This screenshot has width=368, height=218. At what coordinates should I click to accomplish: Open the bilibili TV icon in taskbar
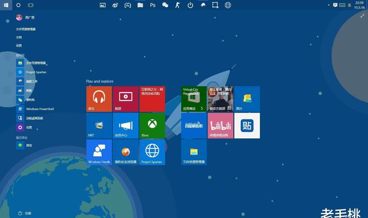click(128, 5)
